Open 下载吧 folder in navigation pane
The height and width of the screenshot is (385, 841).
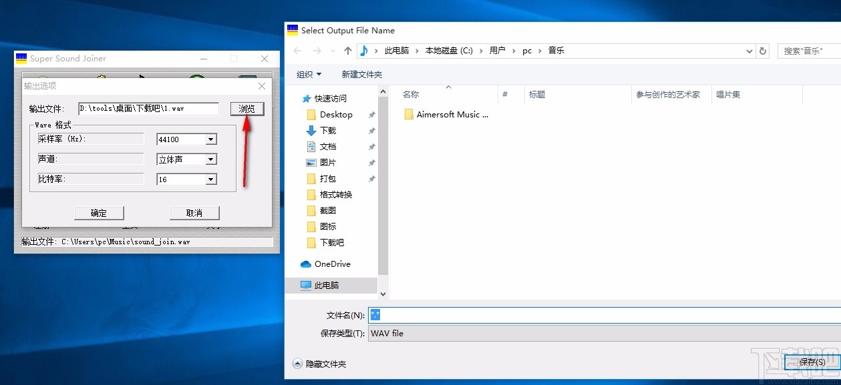tap(332, 243)
